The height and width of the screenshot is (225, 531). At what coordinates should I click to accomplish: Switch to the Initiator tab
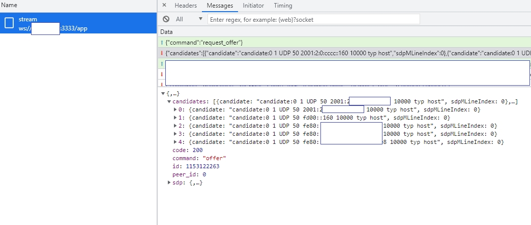pos(253,6)
